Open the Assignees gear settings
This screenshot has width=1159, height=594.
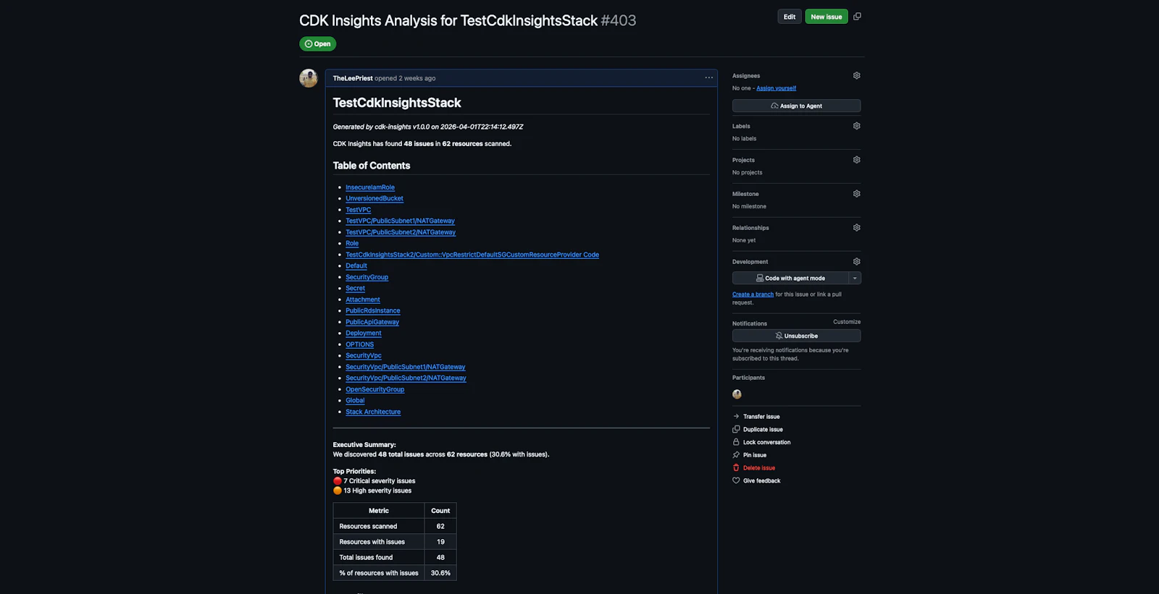point(857,75)
